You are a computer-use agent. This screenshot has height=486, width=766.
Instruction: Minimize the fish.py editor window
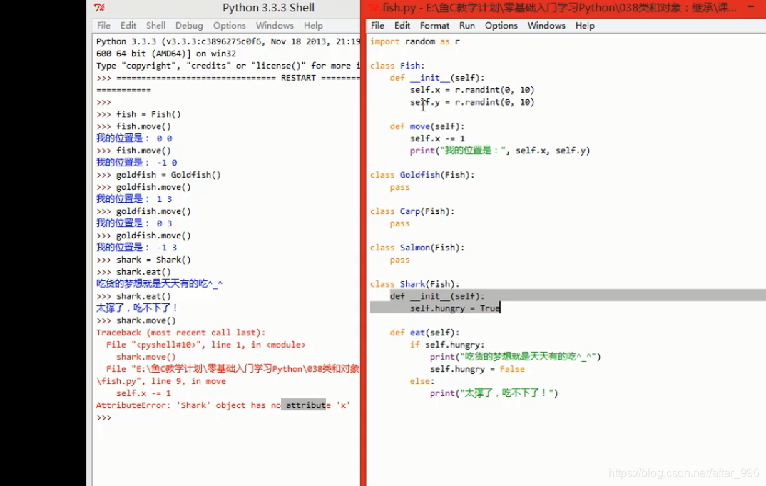coord(751,7)
